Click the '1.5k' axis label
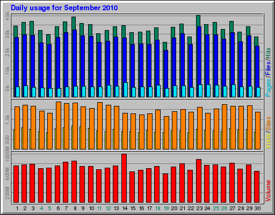This screenshot has height=215, width=275. 8,120
